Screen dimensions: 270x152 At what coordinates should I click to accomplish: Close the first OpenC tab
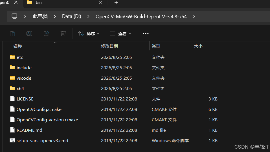pyautogui.click(x=16, y=3)
